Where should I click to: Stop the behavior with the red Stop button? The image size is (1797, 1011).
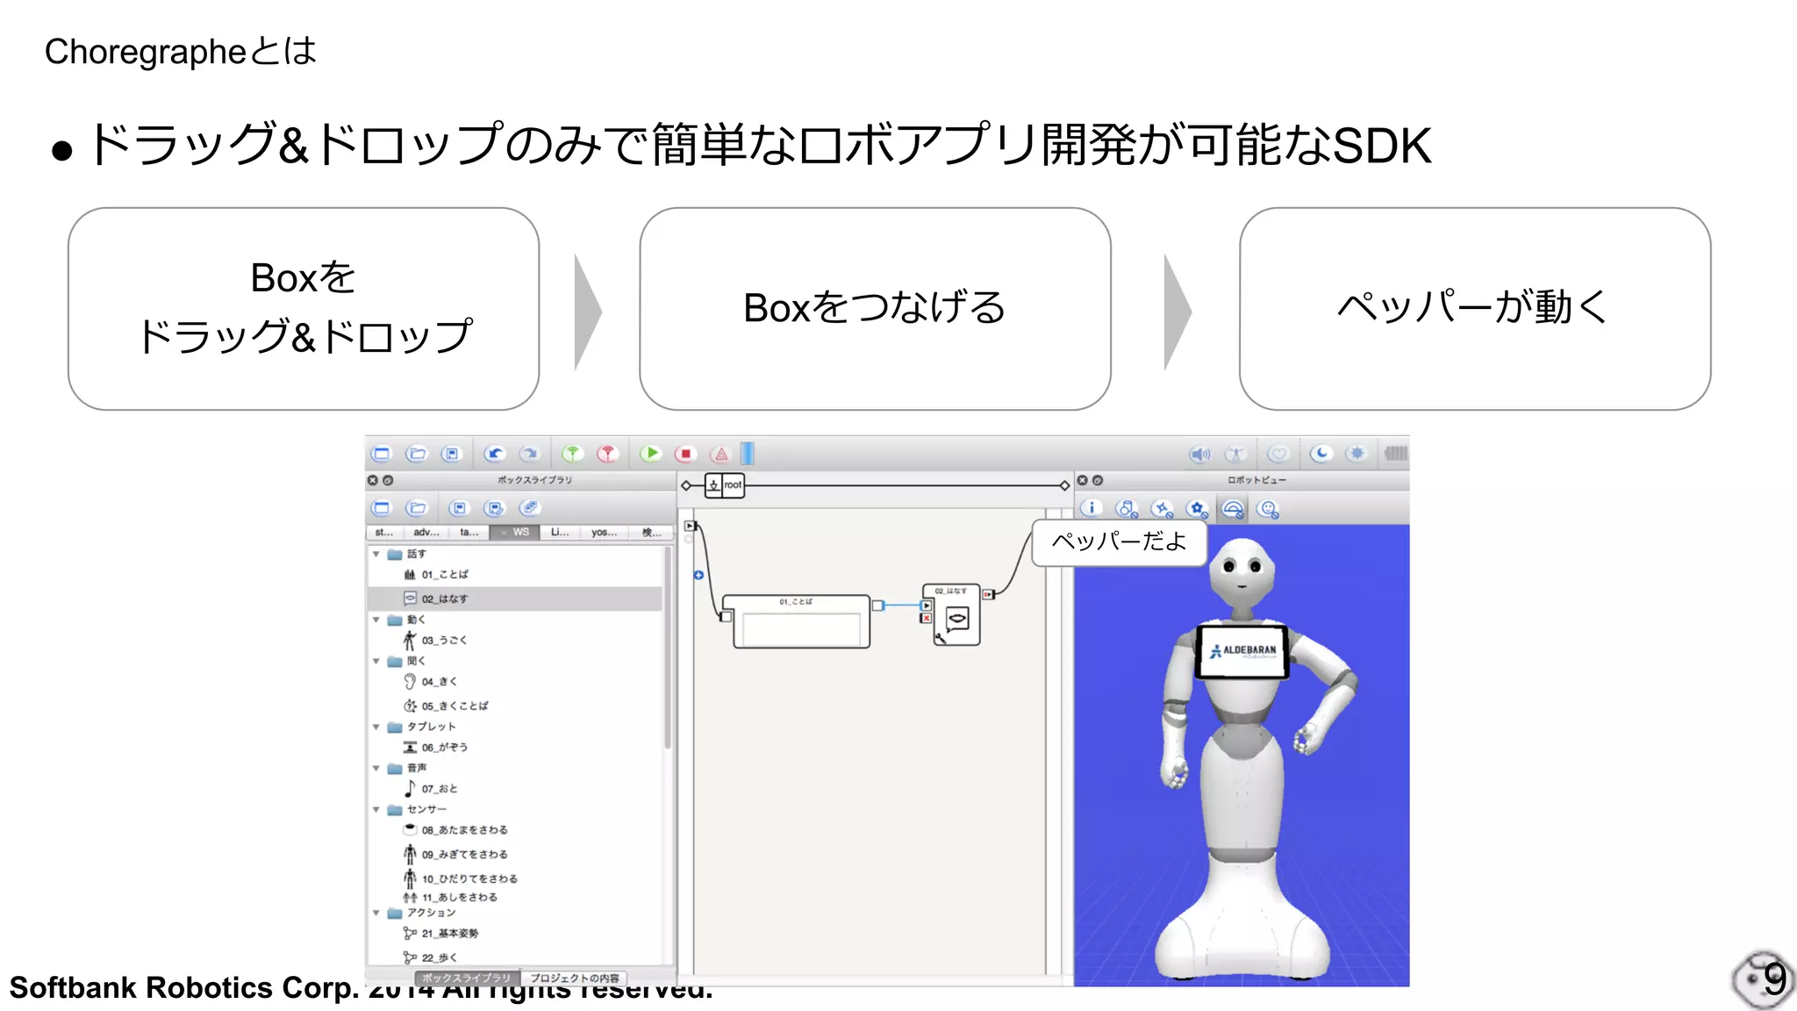click(685, 454)
